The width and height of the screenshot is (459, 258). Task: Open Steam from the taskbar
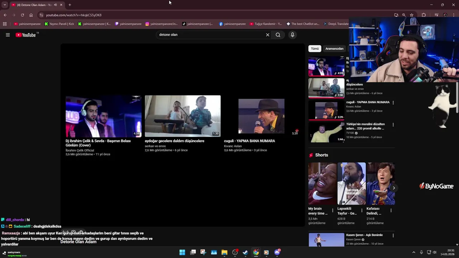pos(245,252)
